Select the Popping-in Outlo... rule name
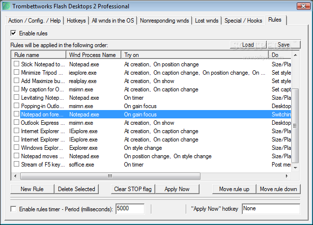 coord(42,106)
